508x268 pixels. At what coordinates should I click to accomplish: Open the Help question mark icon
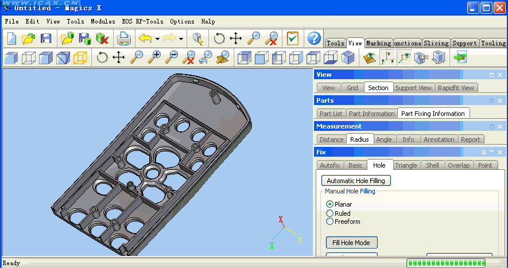[313, 38]
